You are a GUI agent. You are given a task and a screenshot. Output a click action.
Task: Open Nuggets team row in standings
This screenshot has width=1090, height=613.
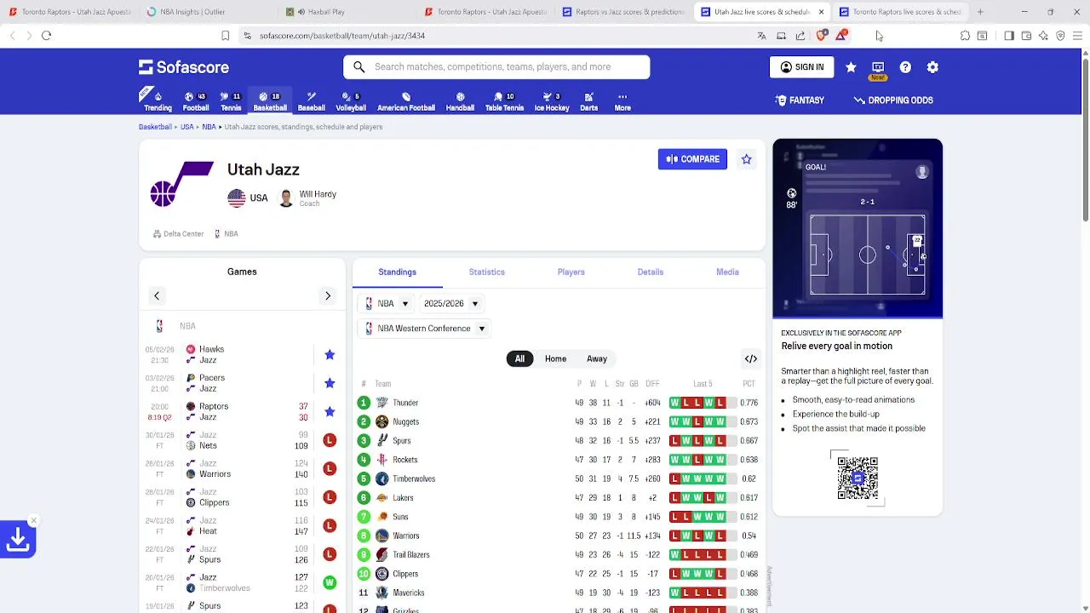[559, 421]
